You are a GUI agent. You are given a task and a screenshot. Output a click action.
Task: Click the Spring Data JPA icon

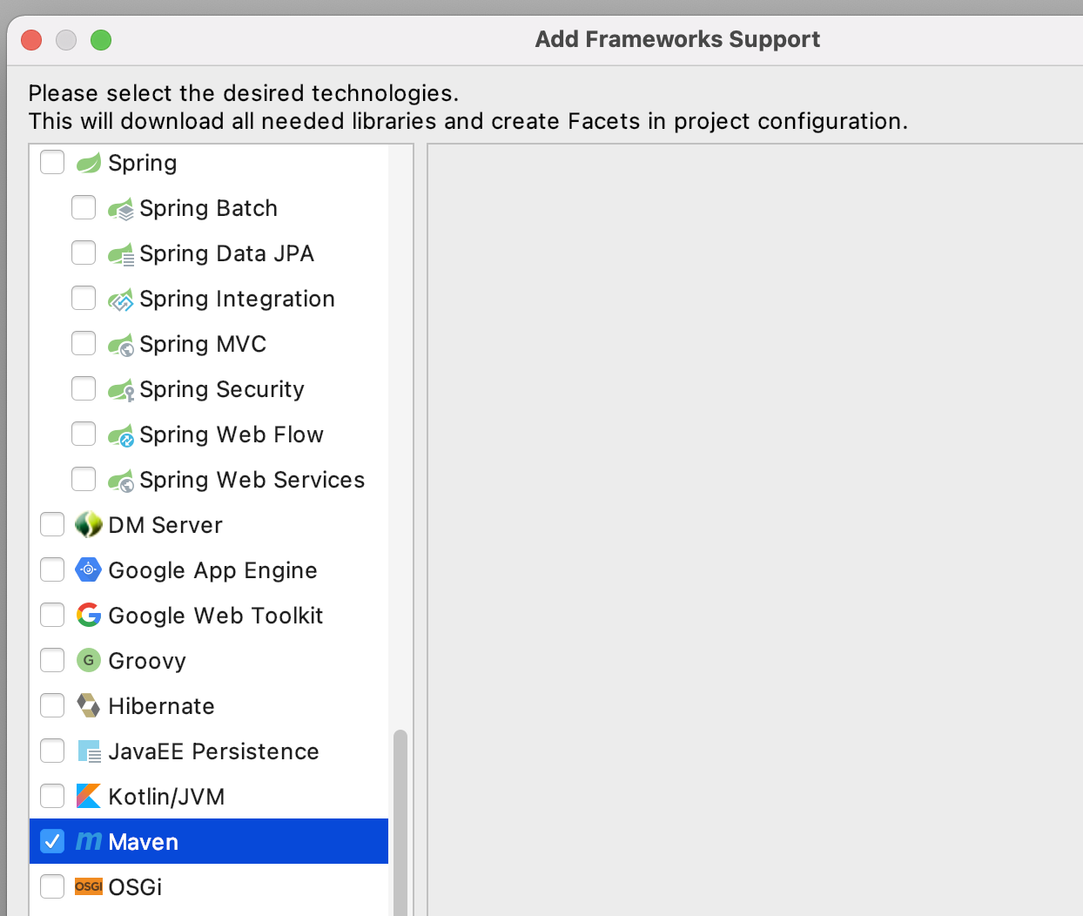point(120,254)
